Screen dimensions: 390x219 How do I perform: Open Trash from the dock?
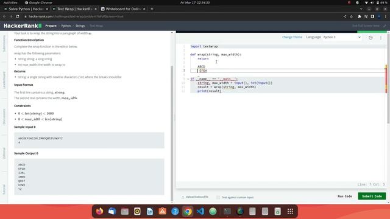[278, 211]
